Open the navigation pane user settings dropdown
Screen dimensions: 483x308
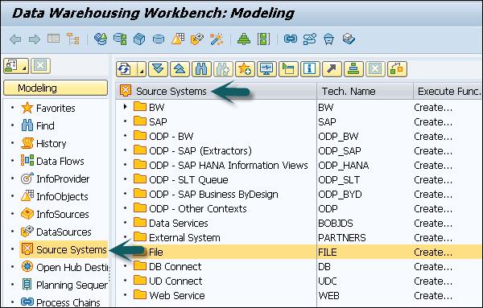point(16,66)
